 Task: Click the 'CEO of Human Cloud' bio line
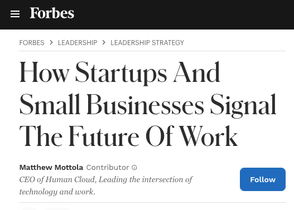coord(106,179)
